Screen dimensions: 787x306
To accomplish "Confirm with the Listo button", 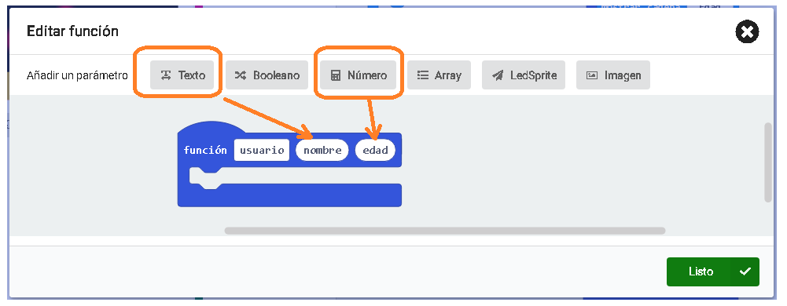I will coord(713,272).
